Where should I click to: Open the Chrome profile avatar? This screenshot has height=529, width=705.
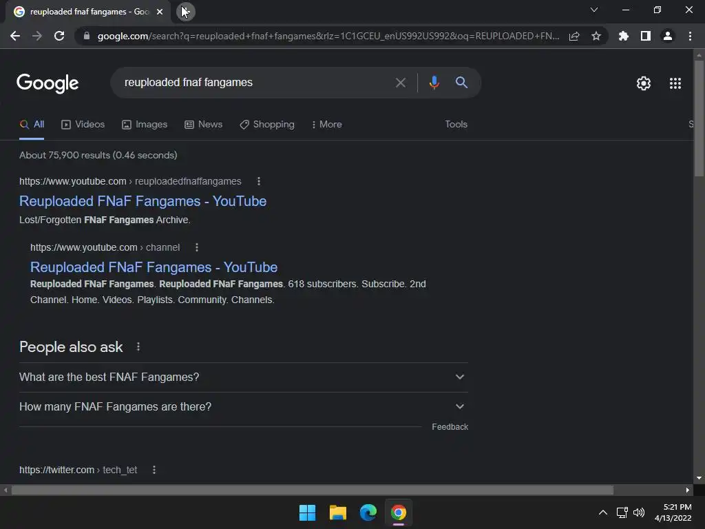(668, 36)
